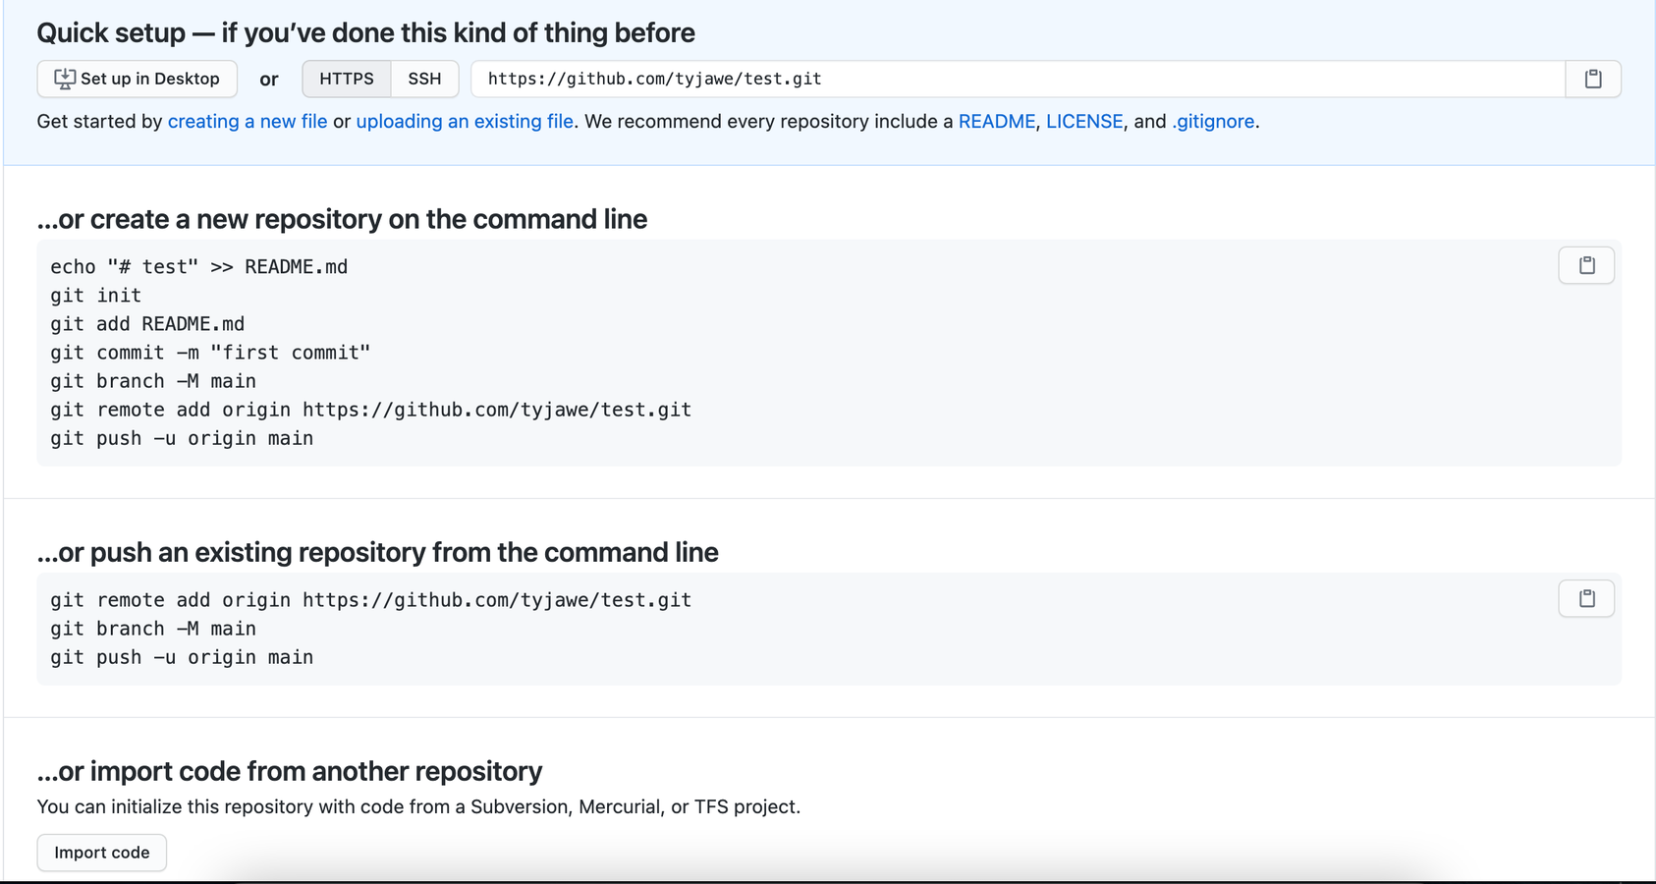Viewport: 1656px width, 884px height.
Task: Switch to the SSH protocol option
Action: [x=424, y=79]
